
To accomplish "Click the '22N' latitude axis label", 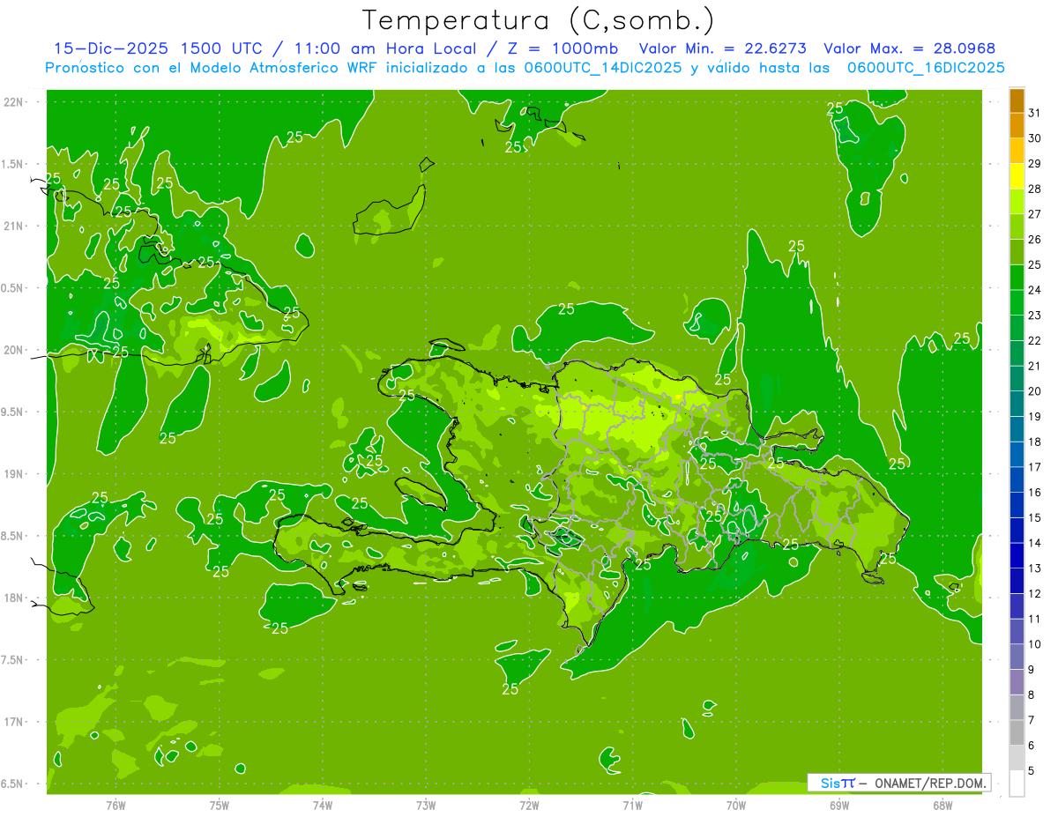I will pyautogui.click(x=13, y=102).
